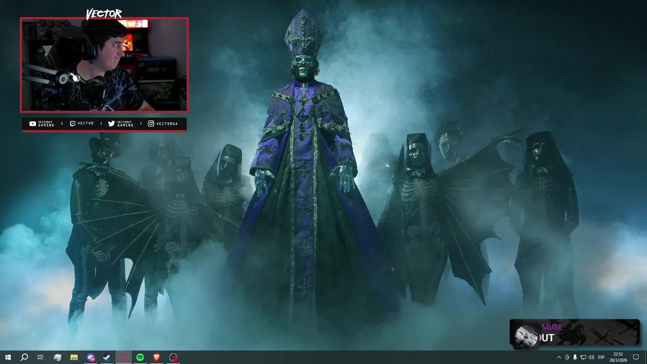
Task: Show hidden system tray icons
Action: [559, 357]
